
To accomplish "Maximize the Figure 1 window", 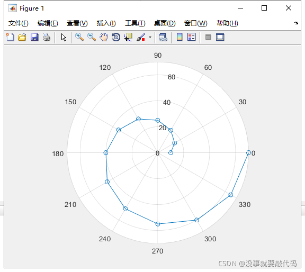I will click(x=264, y=8).
